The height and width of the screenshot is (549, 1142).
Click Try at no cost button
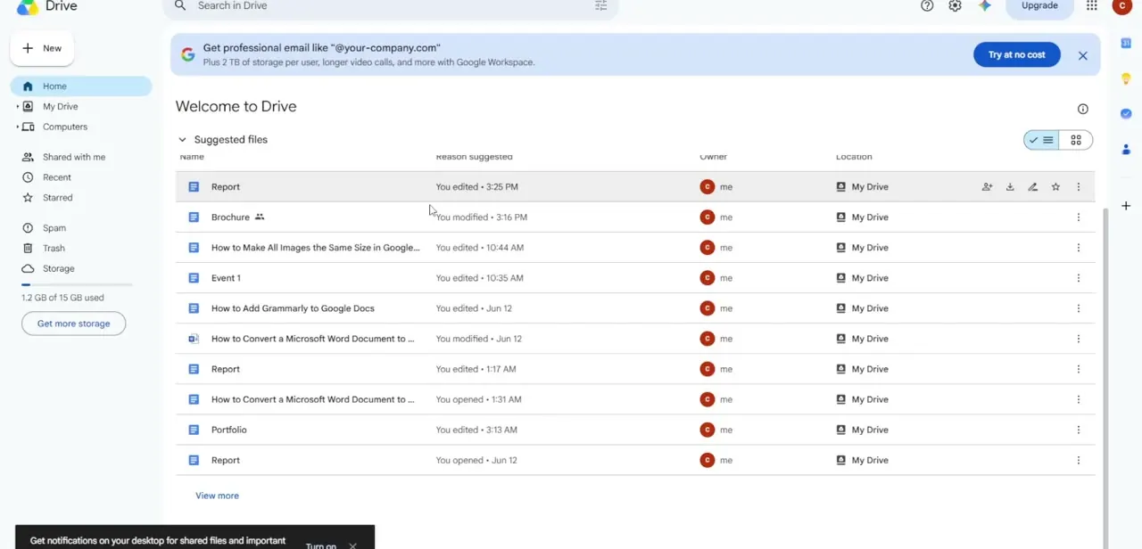pos(1016,54)
